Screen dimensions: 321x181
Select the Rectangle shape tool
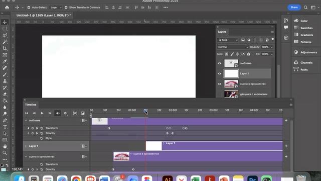pos(5,140)
